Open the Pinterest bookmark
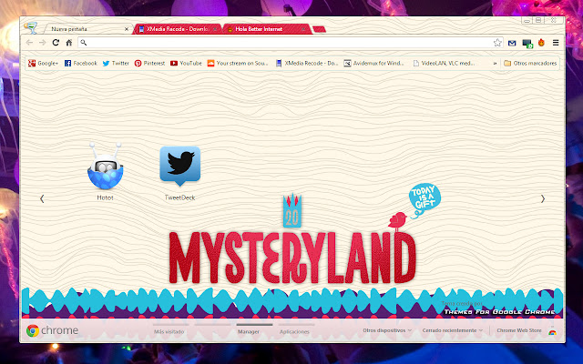The image size is (583, 364). pos(149,64)
